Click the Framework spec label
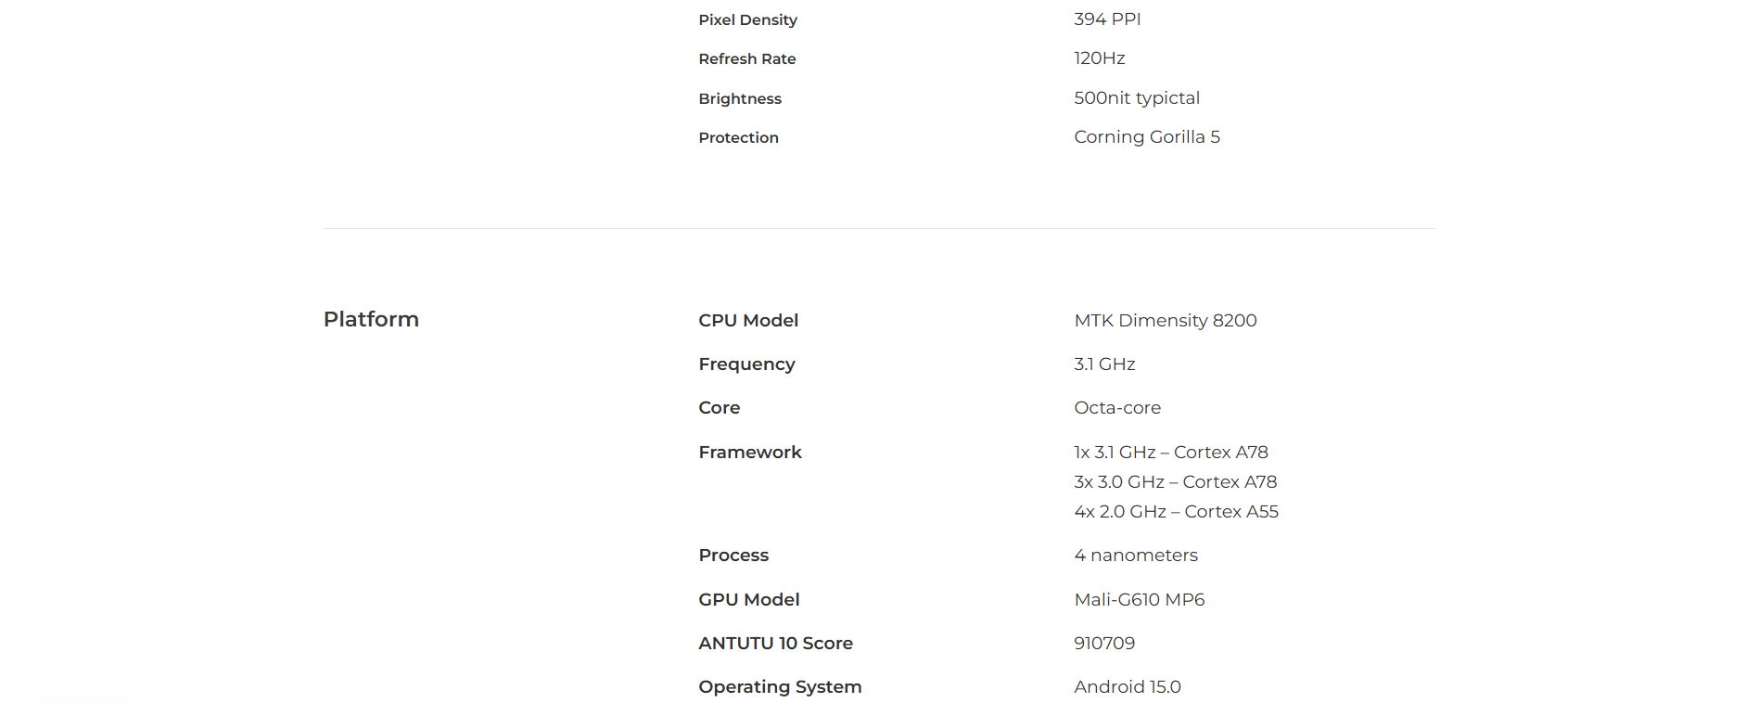 click(749, 452)
